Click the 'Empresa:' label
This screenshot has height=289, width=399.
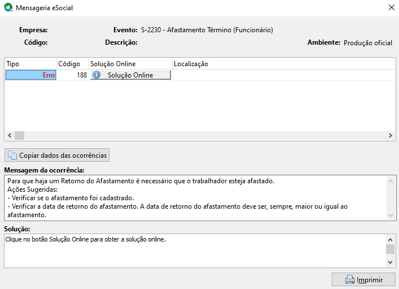coord(33,30)
